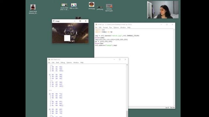209x117 pixels.
Task: Click the webcam video thumbnail
Action: point(163,10)
